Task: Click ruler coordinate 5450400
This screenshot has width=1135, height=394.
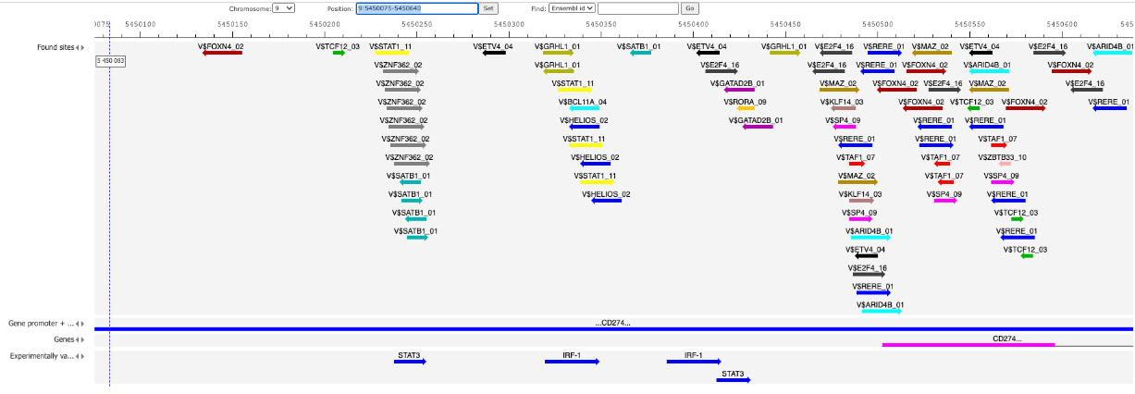Action: [693, 22]
